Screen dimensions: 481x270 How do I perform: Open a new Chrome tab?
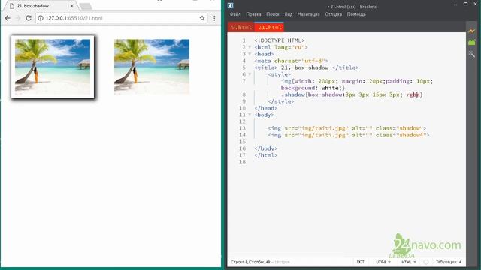click(x=86, y=6)
